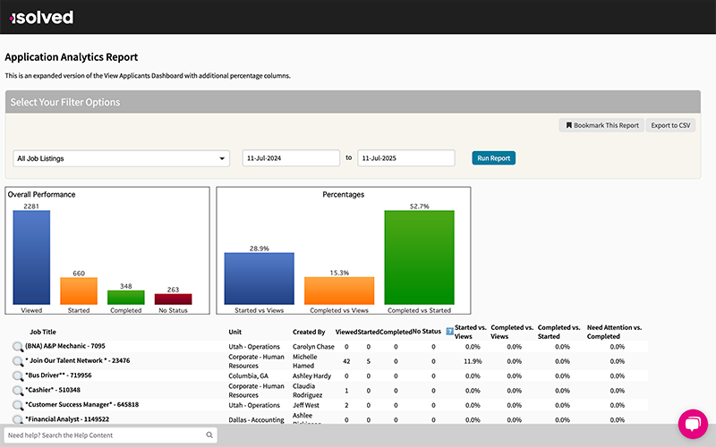The height and width of the screenshot is (447, 716).
Task: View Cashier job details via magnifier icon
Action: [x=17, y=391]
